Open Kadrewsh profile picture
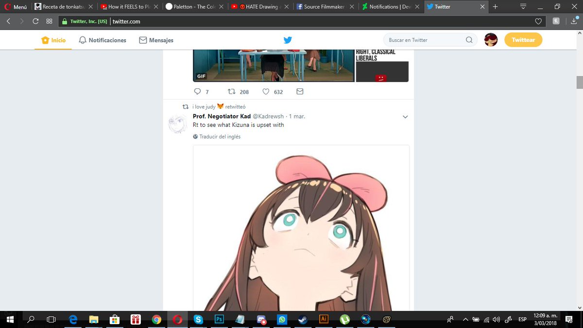Screen dimensions: 583x328 pyautogui.click(x=178, y=124)
